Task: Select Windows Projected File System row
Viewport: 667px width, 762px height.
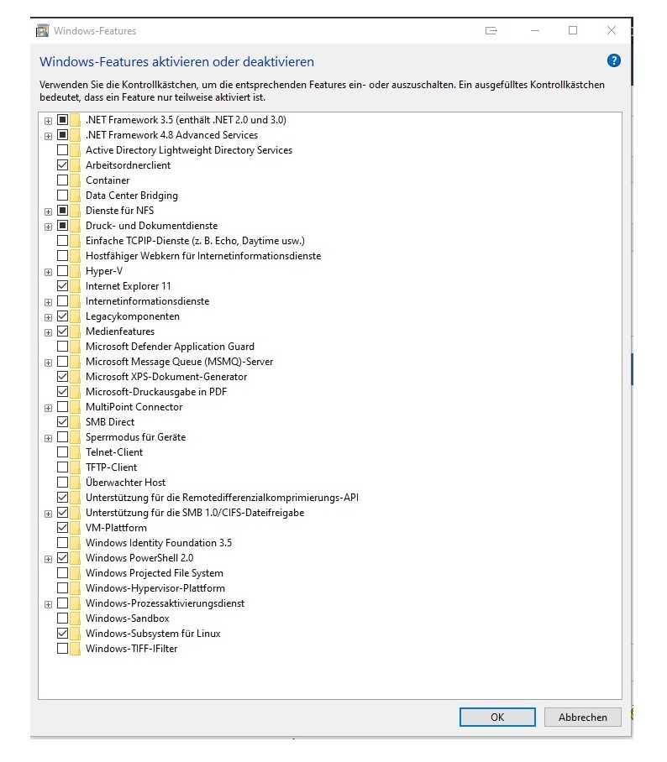Action: (155, 573)
